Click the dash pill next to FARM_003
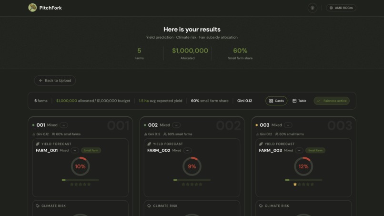The width and height of the screenshot is (384, 216). tap(299, 150)
